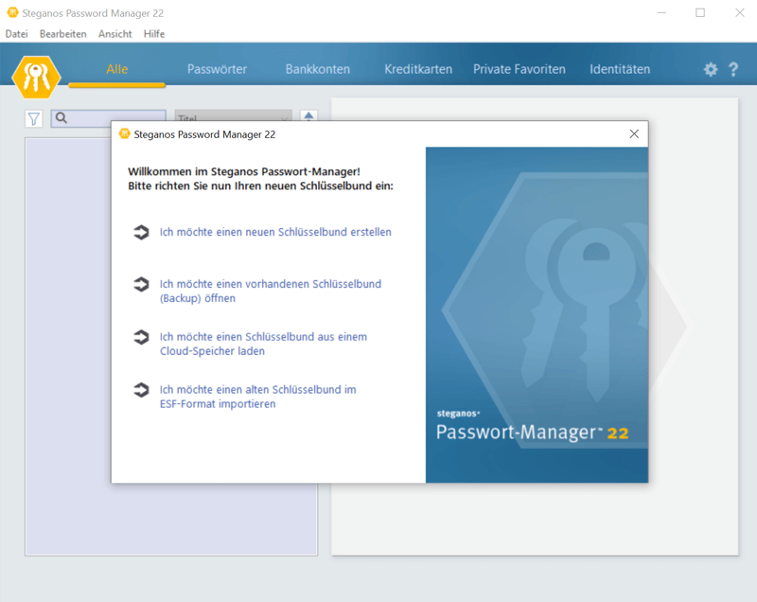Click arrow icon beside Backup öffnen option
Image resolution: width=757 pixels, height=602 pixels.
[141, 284]
